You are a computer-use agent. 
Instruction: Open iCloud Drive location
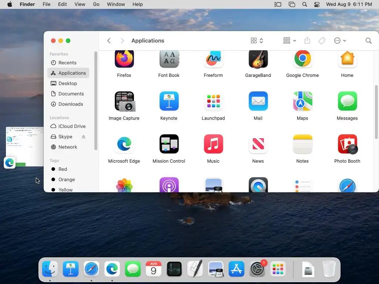68,126
